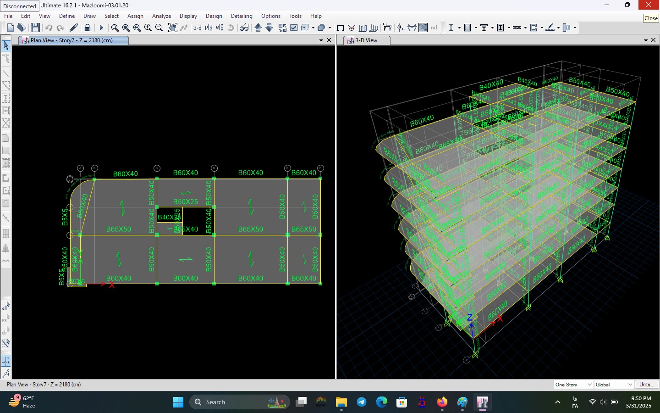Click the Rubber Band Zoom magnifier icon
The height and width of the screenshot is (413, 660).
[115, 28]
